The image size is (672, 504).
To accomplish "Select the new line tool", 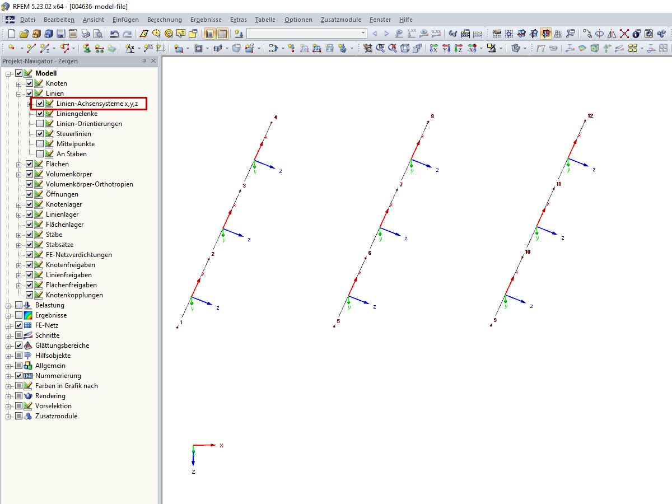I will click(31, 48).
